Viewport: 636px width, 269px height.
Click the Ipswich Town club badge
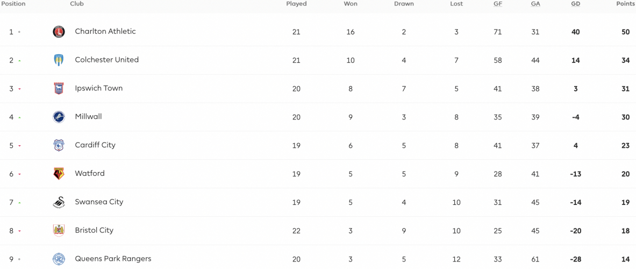coord(59,89)
